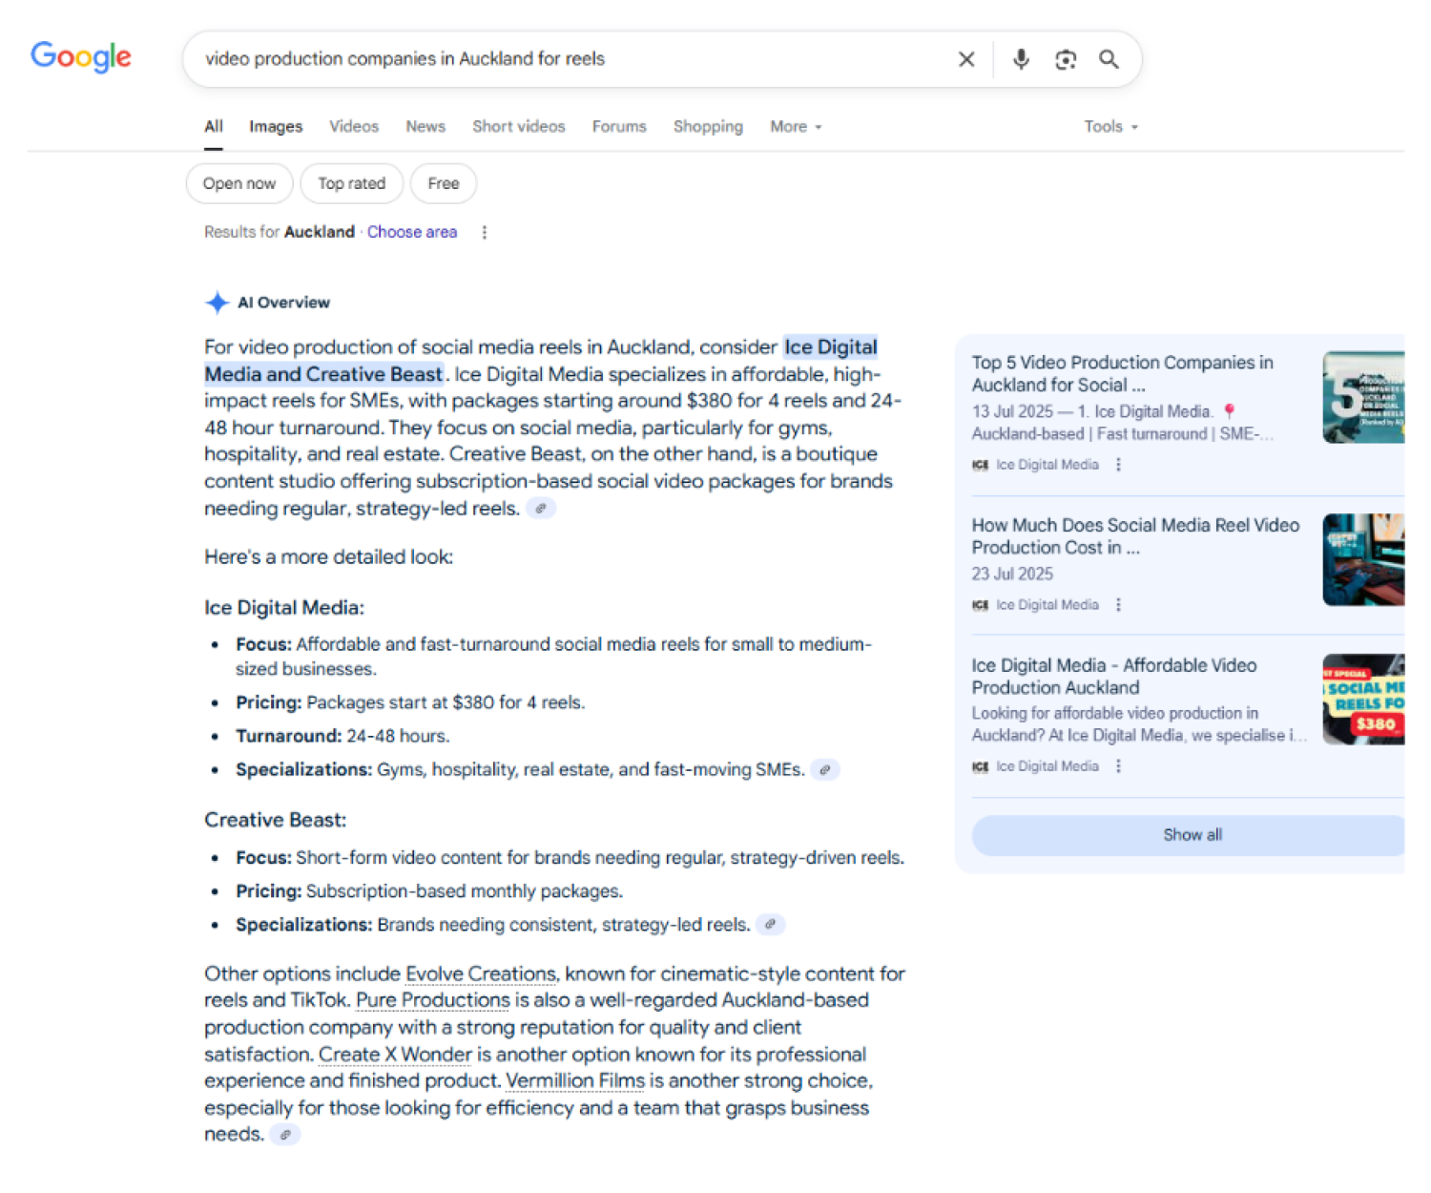Switch to the Videos tab
The image size is (1431, 1193).
point(354,126)
